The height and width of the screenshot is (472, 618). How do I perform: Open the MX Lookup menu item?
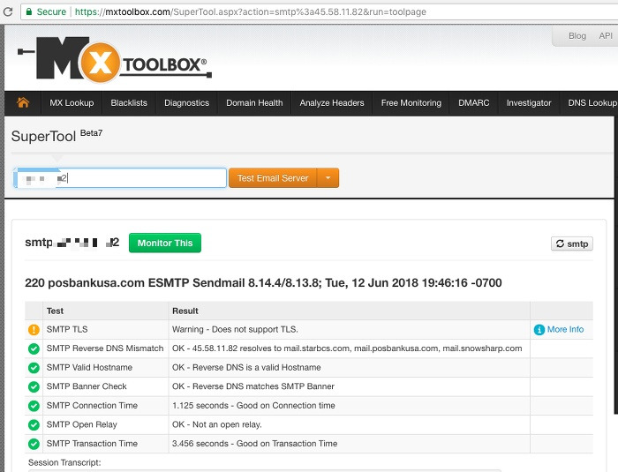[72, 103]
